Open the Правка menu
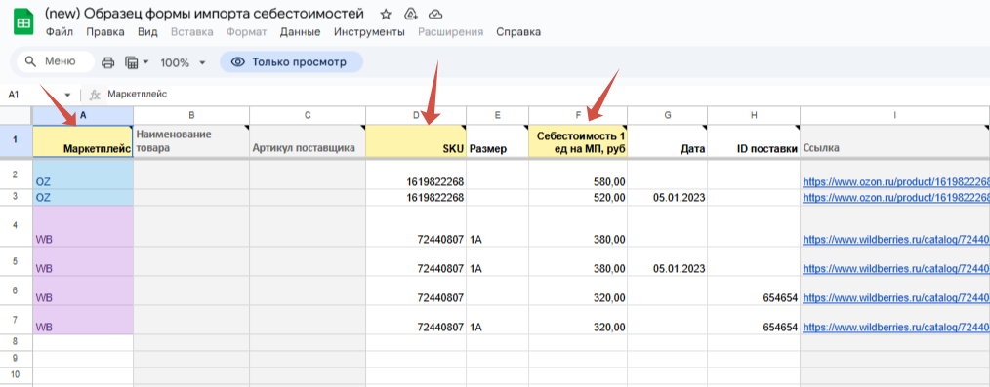 (105, 32)
